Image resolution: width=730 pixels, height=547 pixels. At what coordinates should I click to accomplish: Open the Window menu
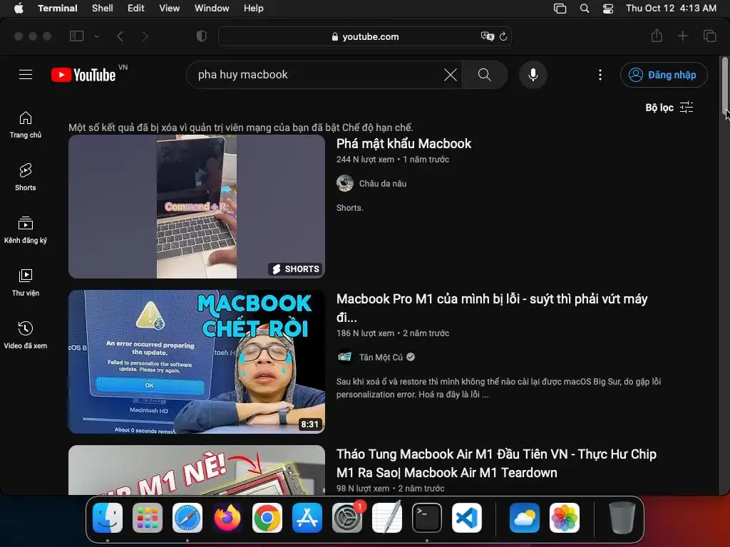[212, 9]
